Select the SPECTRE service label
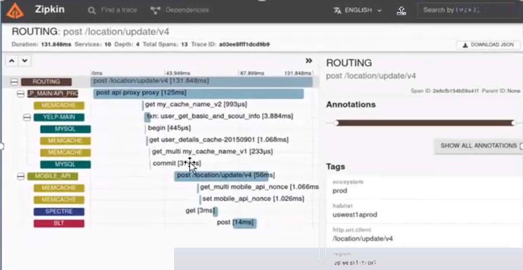This screenshot has height=270, width=523. 59,212
